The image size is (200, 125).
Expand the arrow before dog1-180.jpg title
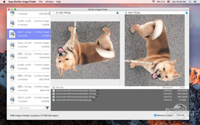[x=54, y=13]
